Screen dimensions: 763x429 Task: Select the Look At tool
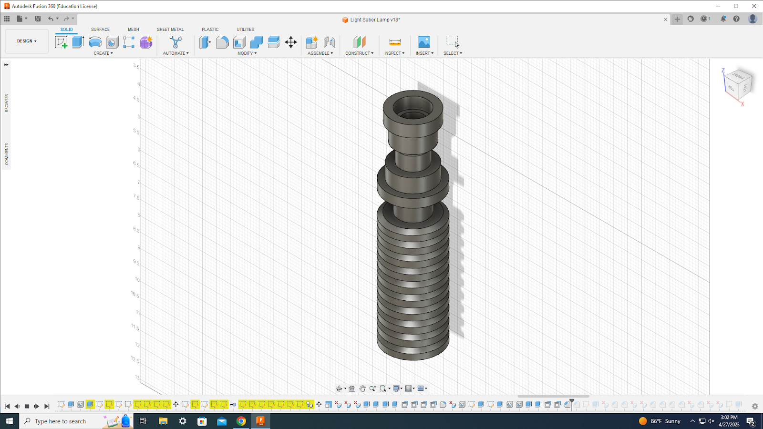[352, 388]
